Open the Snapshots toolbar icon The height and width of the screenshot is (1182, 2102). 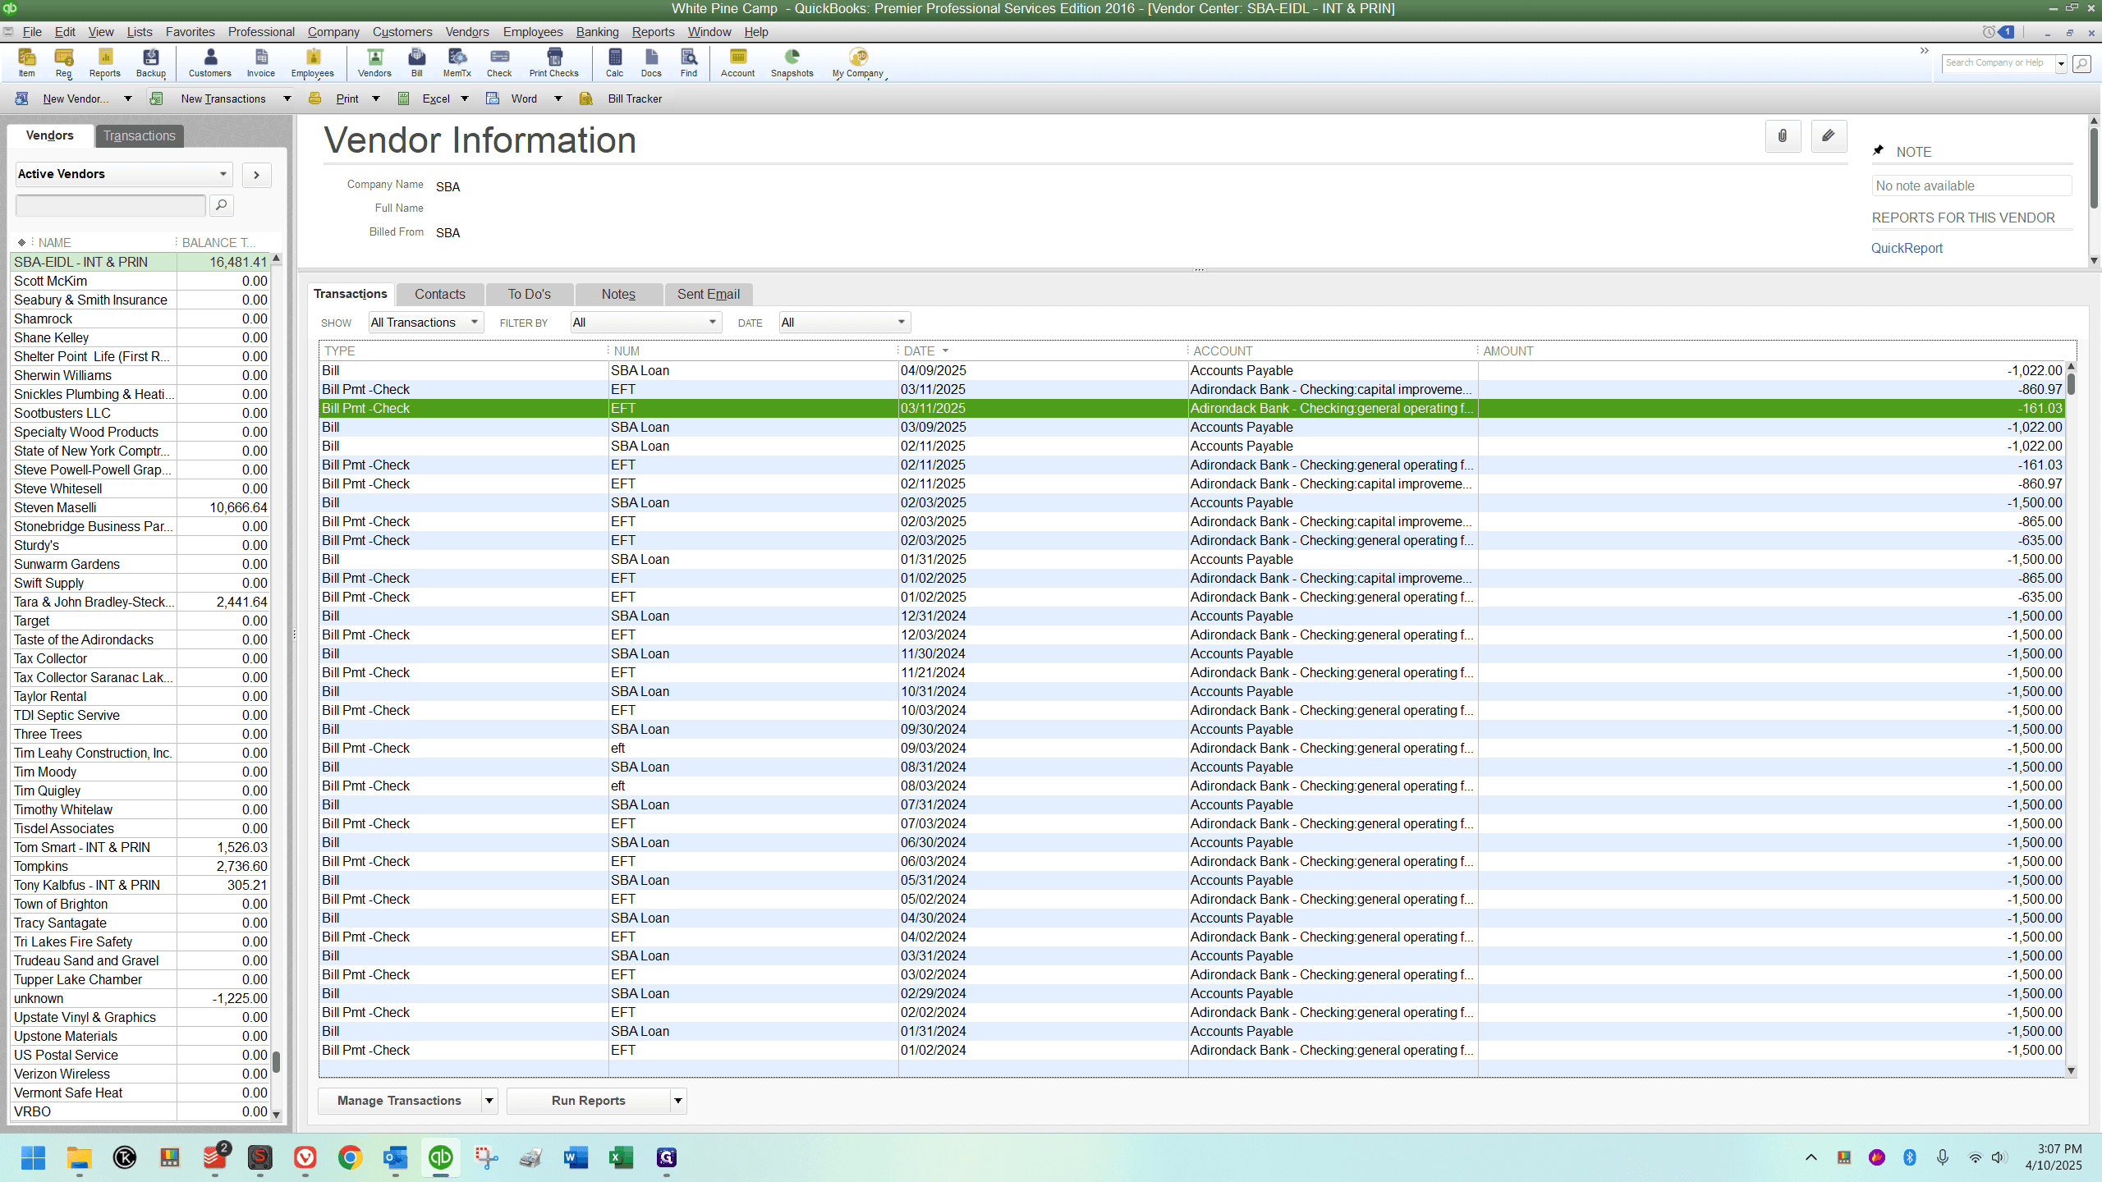[792, 62]
